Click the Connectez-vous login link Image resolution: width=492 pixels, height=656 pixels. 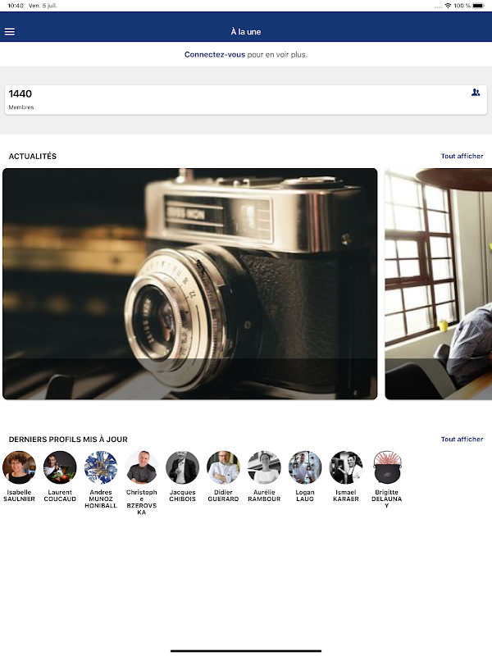[215, 54]
